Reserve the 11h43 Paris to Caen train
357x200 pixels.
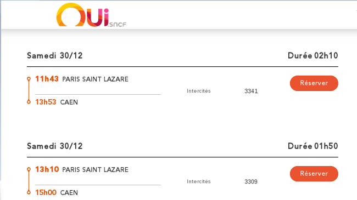(x=314, y=83)
